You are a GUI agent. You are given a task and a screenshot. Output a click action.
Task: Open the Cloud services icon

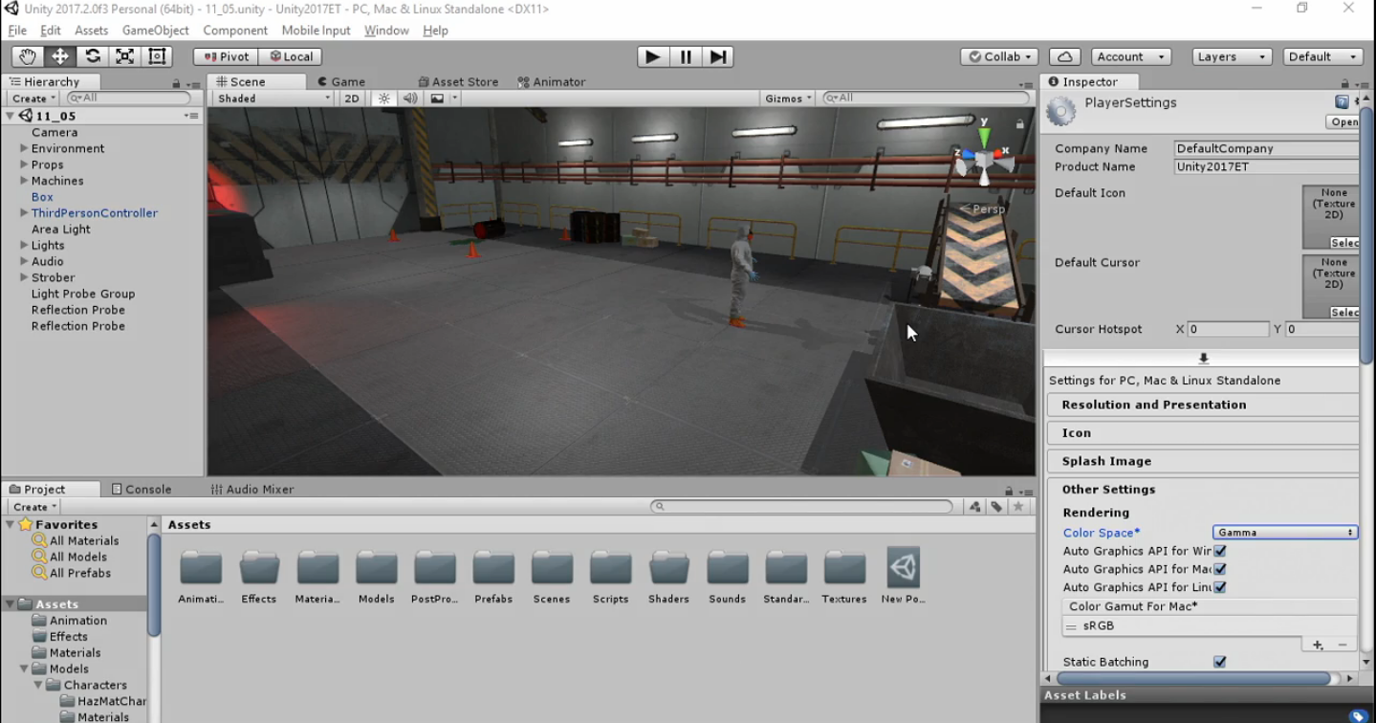click(x=1064, y=56)
